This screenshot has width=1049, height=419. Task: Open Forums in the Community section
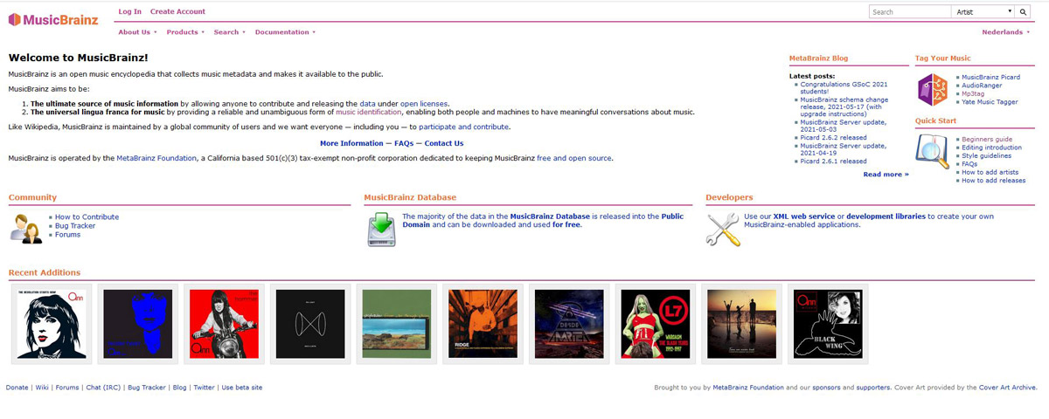pos(68,235)
